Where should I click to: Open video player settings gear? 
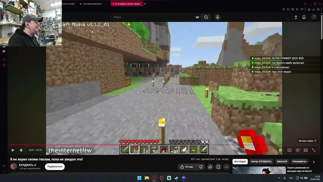pos(298,150)
